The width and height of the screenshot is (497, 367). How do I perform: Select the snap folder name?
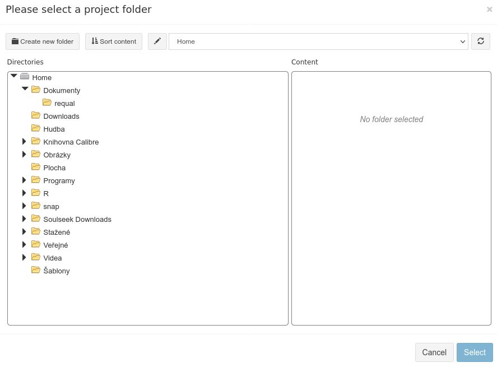tap(52, 207)
